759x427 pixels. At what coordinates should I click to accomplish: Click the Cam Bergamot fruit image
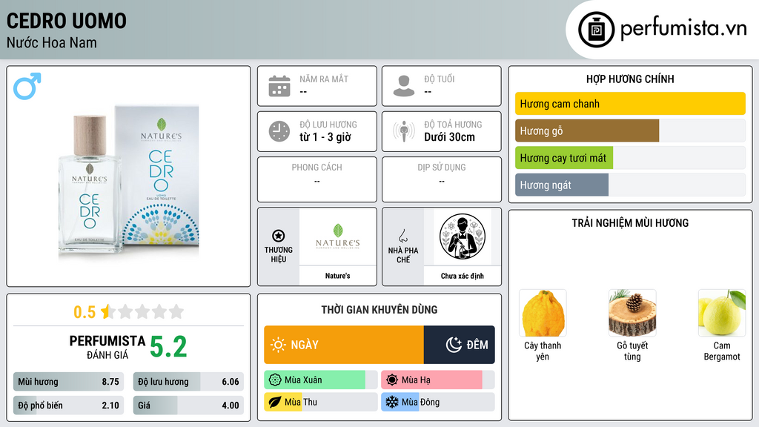click(x=722, y=314)
